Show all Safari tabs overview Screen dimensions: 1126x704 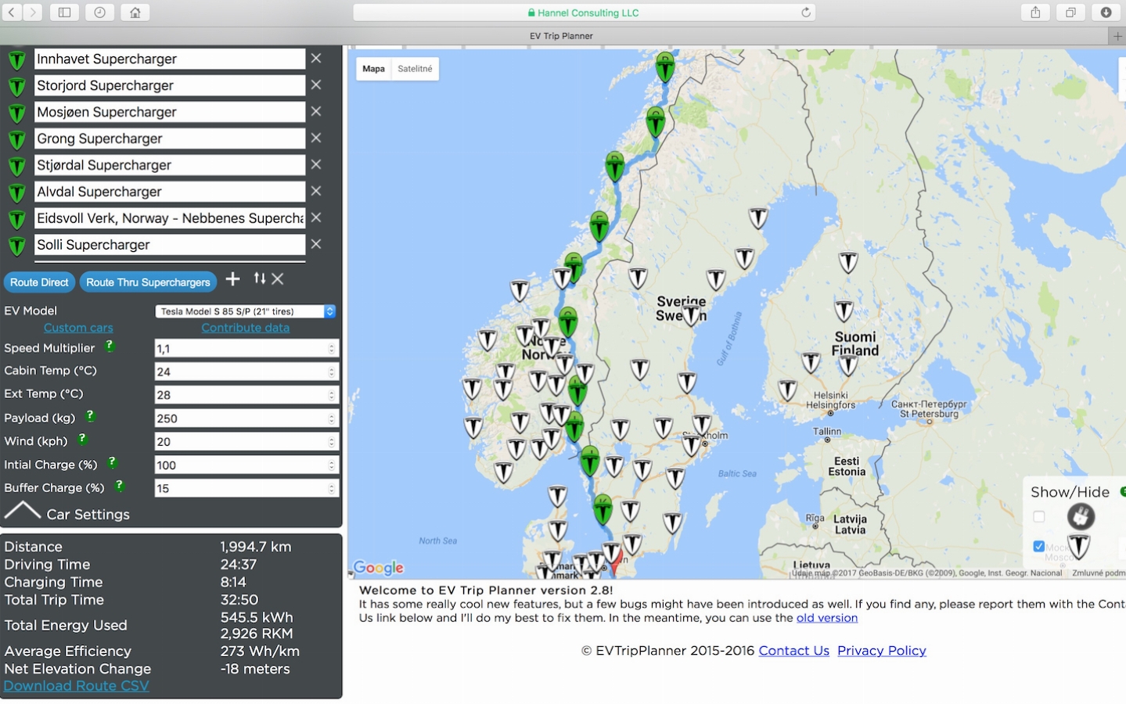pos(1070,13)
